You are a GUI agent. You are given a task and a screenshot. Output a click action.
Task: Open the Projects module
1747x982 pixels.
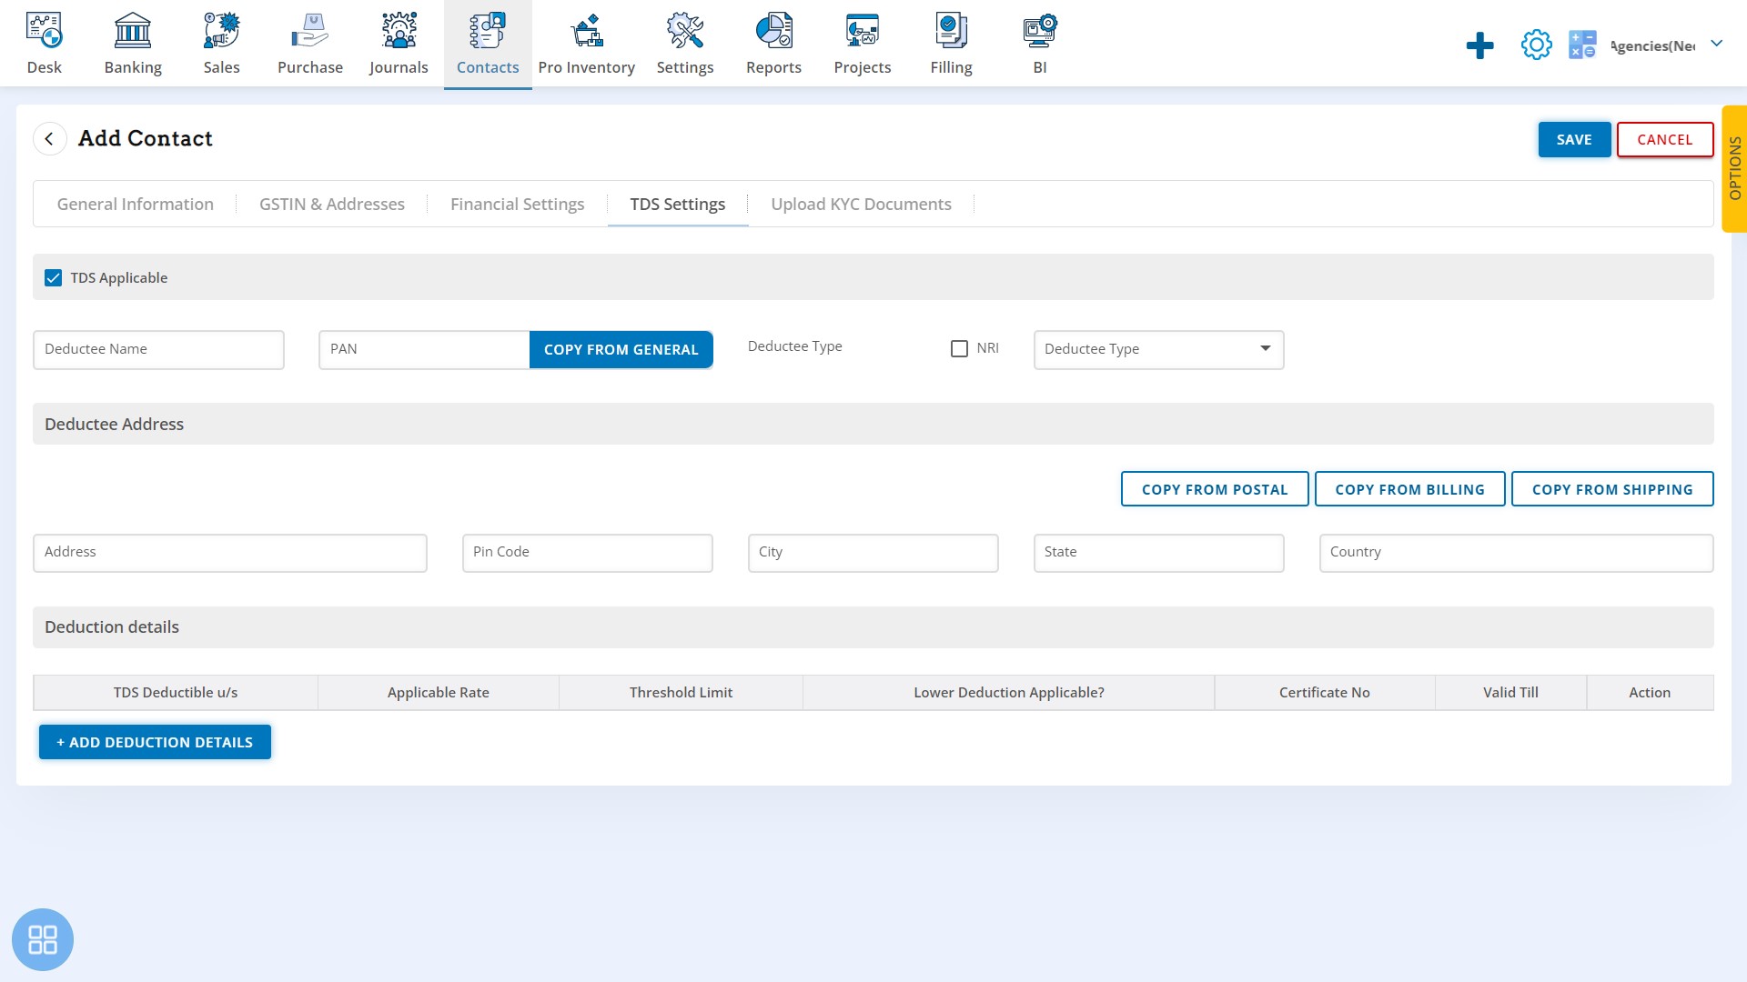coord(862,45)
